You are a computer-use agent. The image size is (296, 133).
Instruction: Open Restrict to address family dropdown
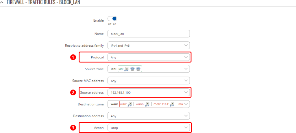coord(149,45)
